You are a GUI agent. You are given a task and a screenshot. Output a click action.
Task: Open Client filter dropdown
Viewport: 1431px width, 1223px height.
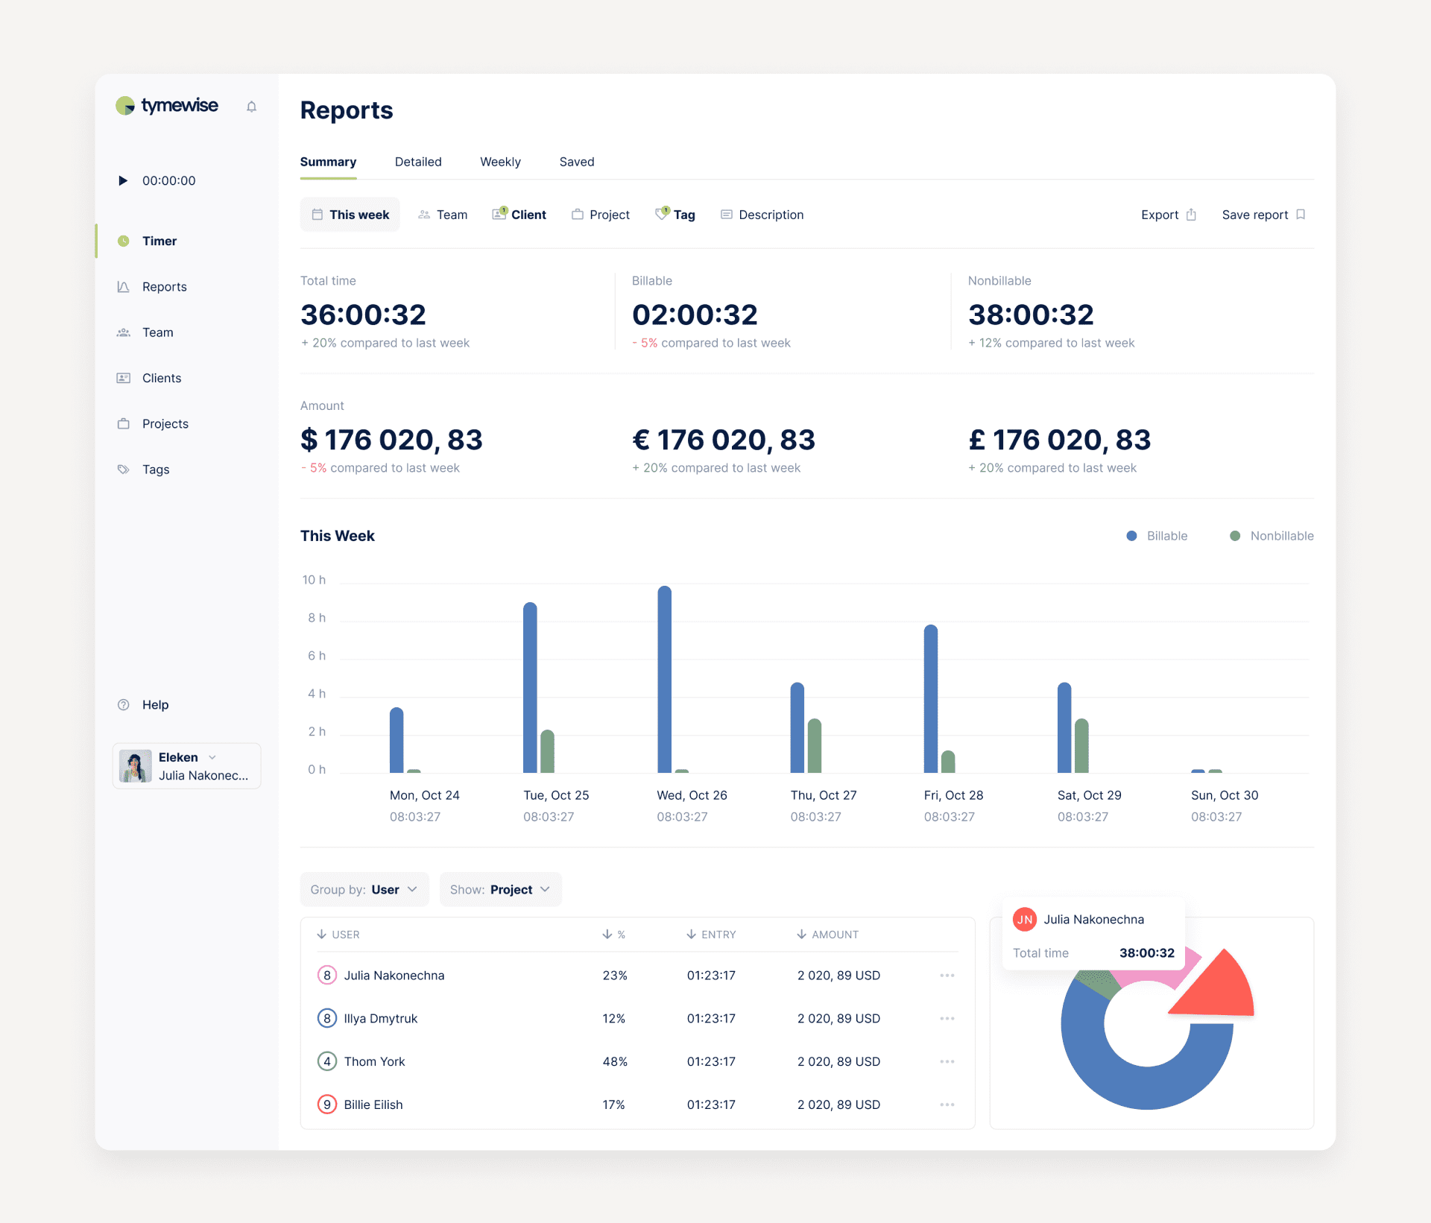519,215
